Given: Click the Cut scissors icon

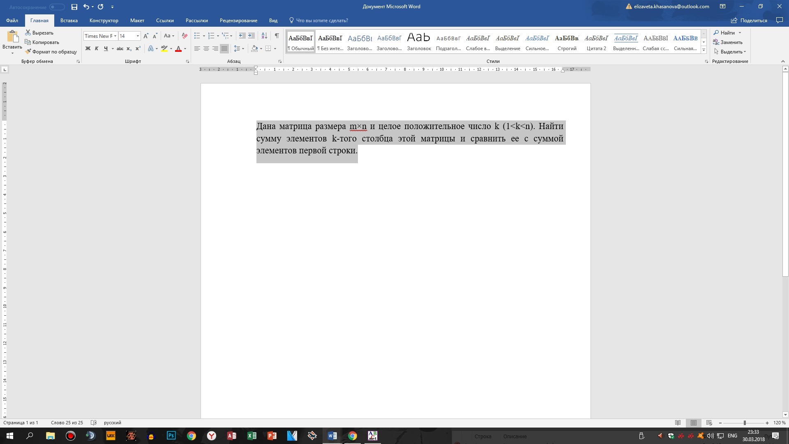Looking at the screenshot, I should click(28, 33).
